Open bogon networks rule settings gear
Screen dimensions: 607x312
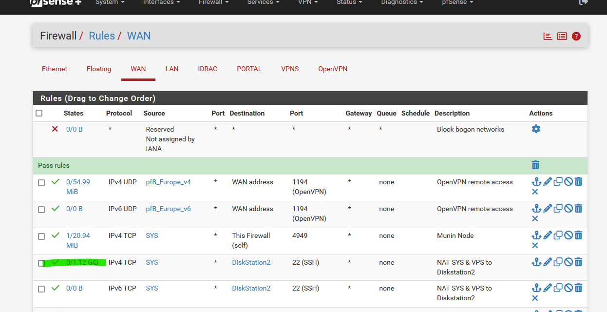click(x=536, y=129)
